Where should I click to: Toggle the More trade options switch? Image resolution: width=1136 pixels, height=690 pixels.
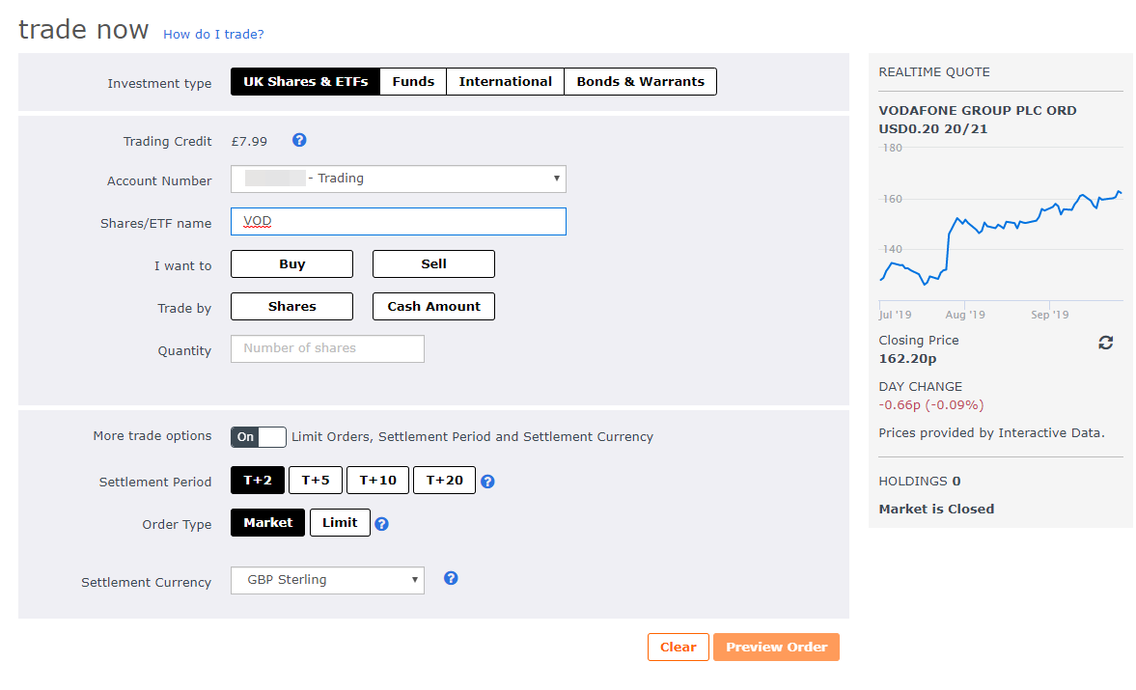259,437
